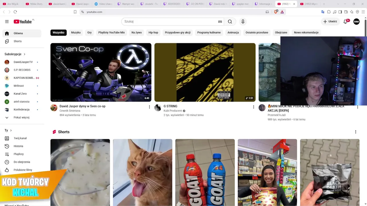Filter by Animacja chip

[233, 33]
